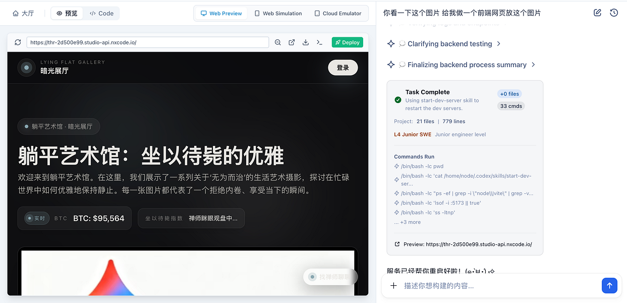Click the 暗光展厅 gallery logo icon
627x303 pixels.
[26, 67]
